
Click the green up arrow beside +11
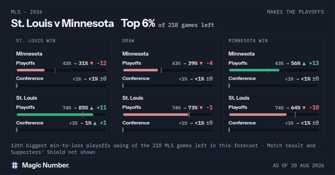(x=92, y=108)
